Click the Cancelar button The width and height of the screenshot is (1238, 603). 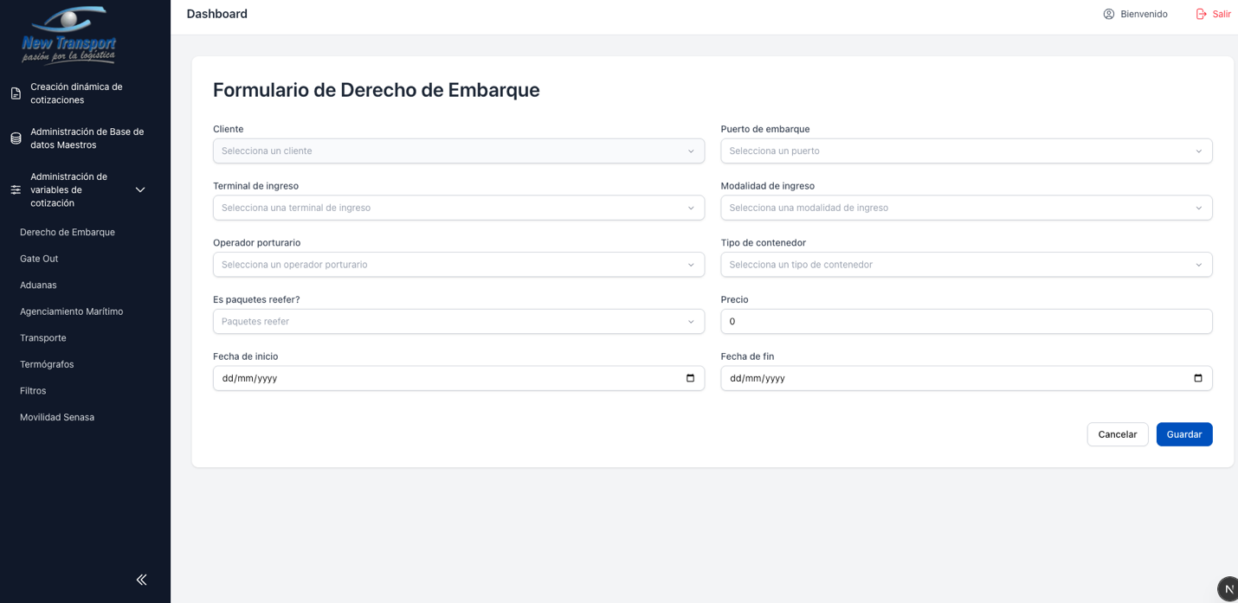point(1117,434)
